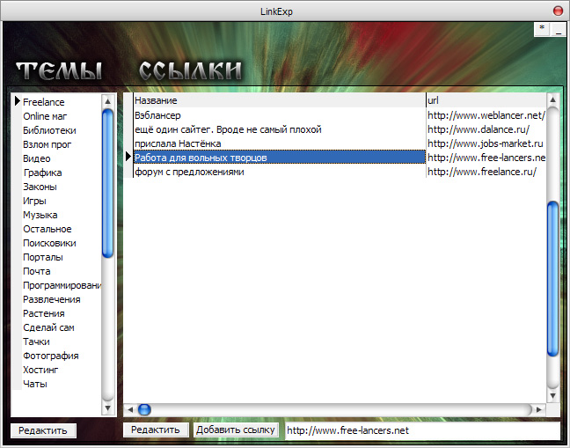
Task: Click the http://www.jobs-market.ru url cell
Action: coord(486,143)
